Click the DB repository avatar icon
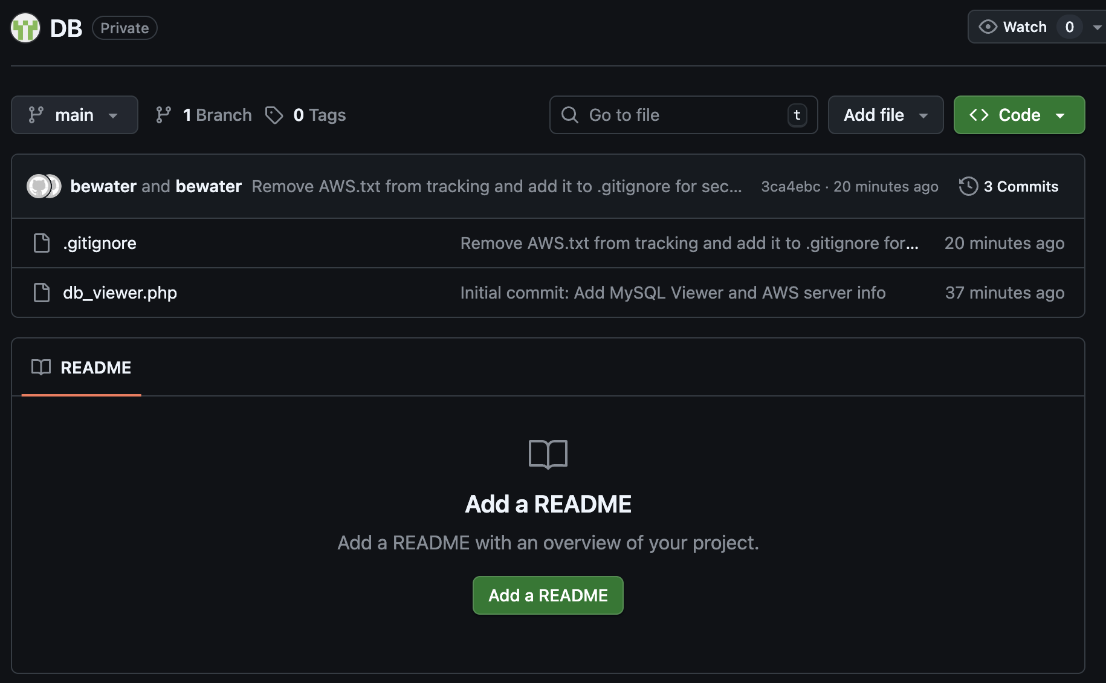The image size is (1106, 683). click(x=25, y=28)
